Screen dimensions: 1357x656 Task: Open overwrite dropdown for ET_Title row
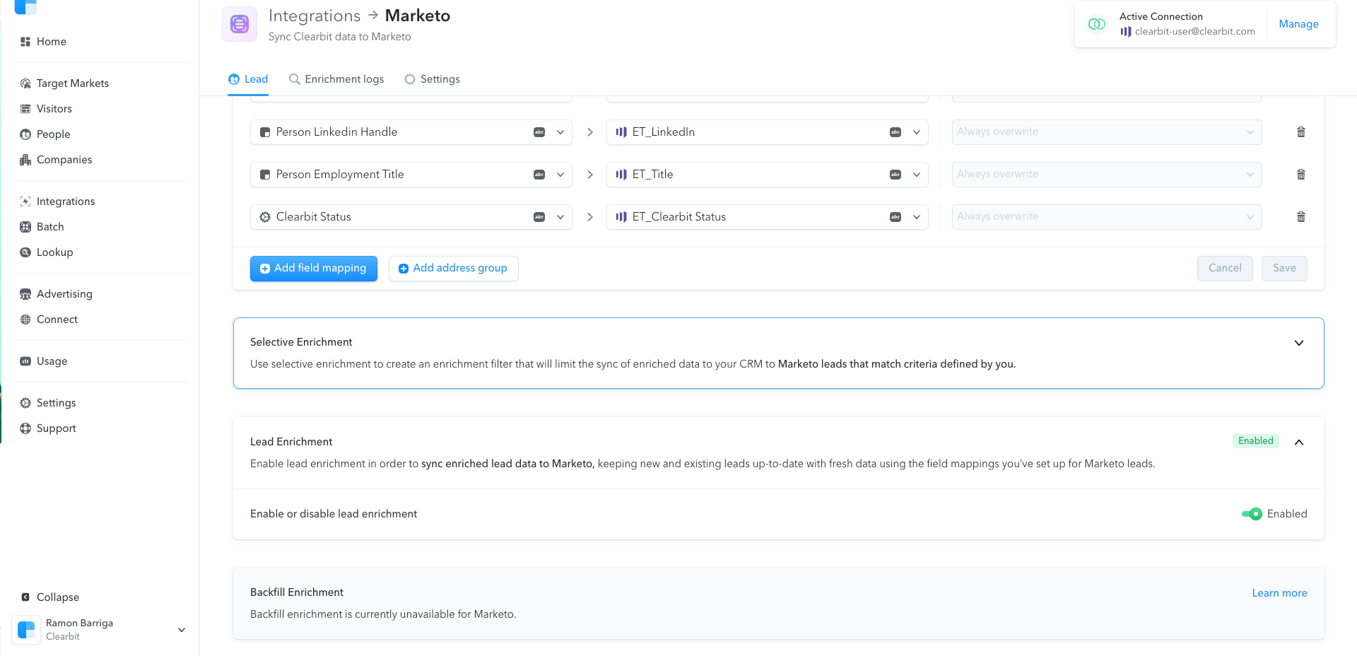[1107, 175]
